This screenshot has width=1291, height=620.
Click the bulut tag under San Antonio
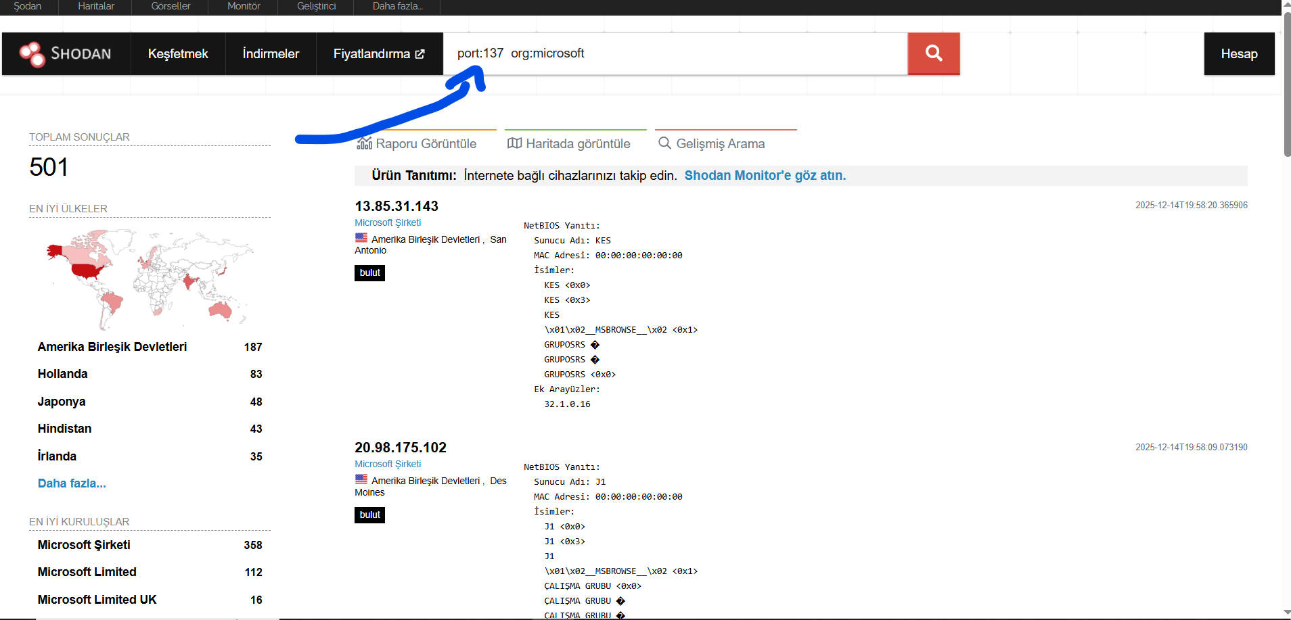click(x=369, y=273)
